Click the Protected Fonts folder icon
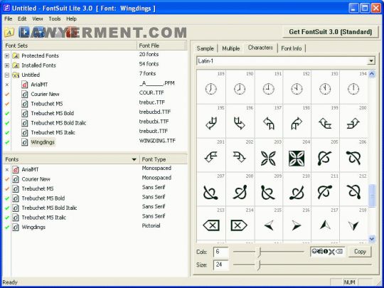 coord(16,56)
